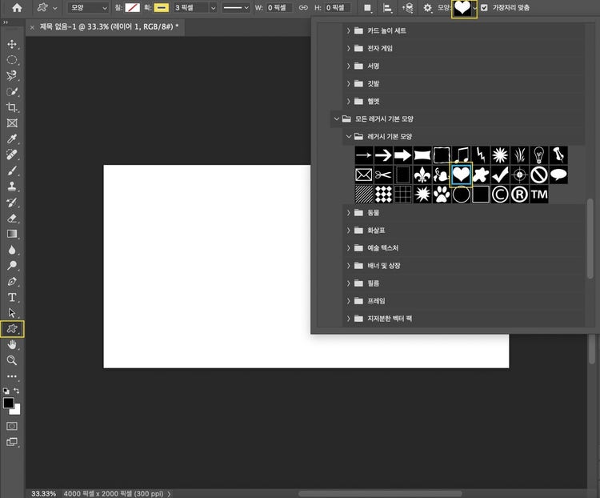Collapse the 레거시 기본 모양 folder
The width and height of the screenshot is (600, 498).
(349, 136)
